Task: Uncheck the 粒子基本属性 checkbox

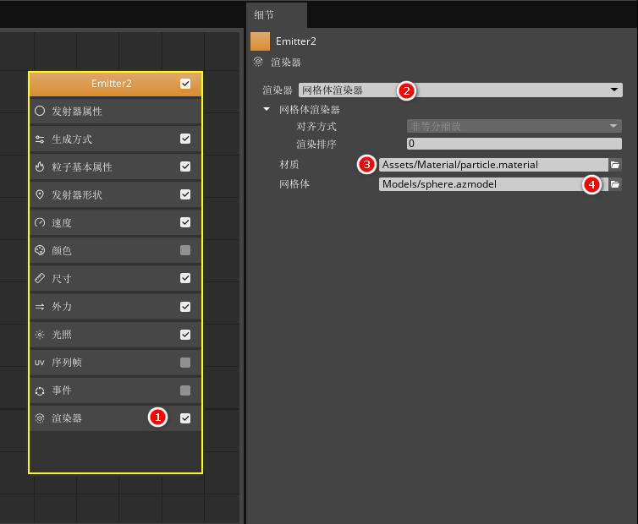Action: pos(185,166)
